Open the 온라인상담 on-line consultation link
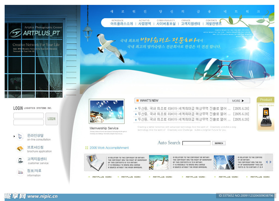 pos(39,137)
